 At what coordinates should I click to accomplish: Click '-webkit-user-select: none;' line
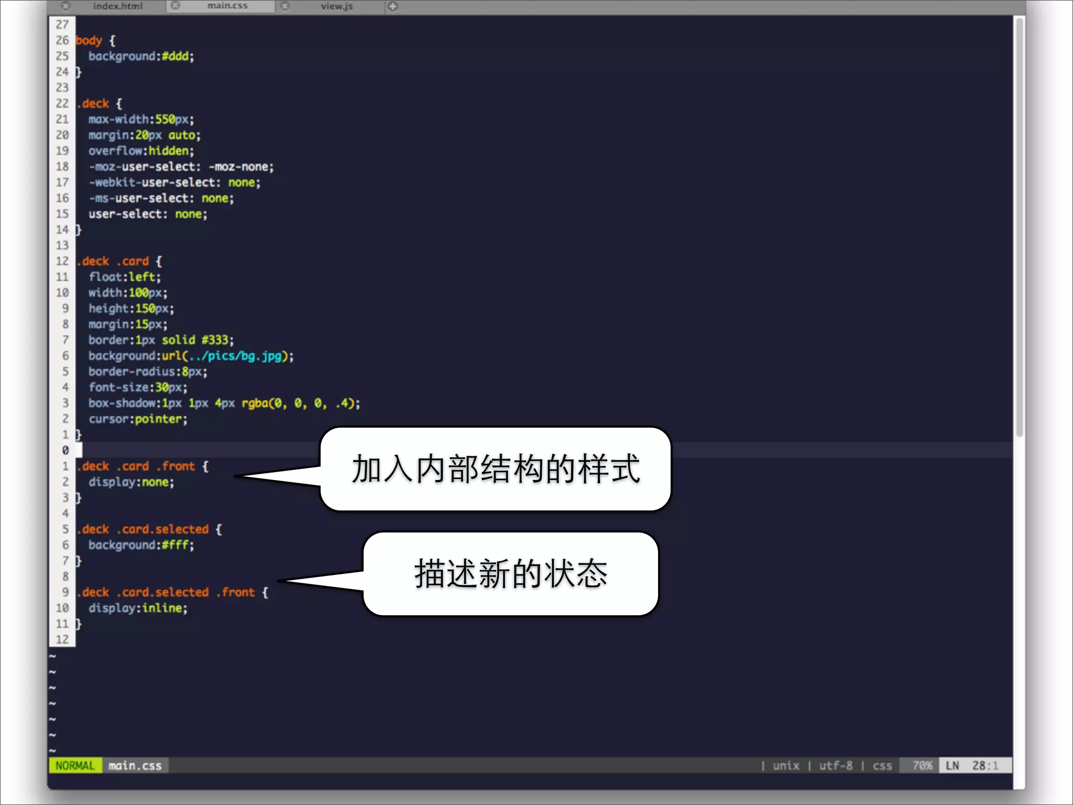click(x=174, y=182)
